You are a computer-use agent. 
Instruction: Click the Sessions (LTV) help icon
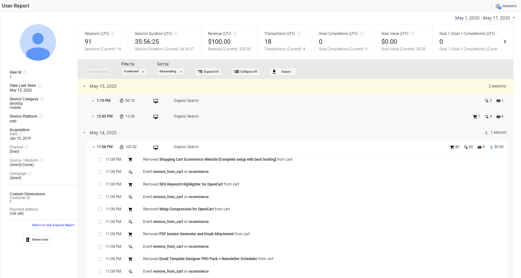(112, 34)
